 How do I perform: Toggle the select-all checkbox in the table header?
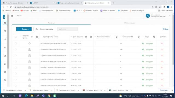coord(16,37)
